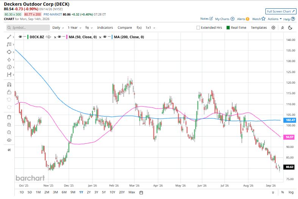Toggle the Real-Time checkbox
298x199 pixels.
(228, 28)
